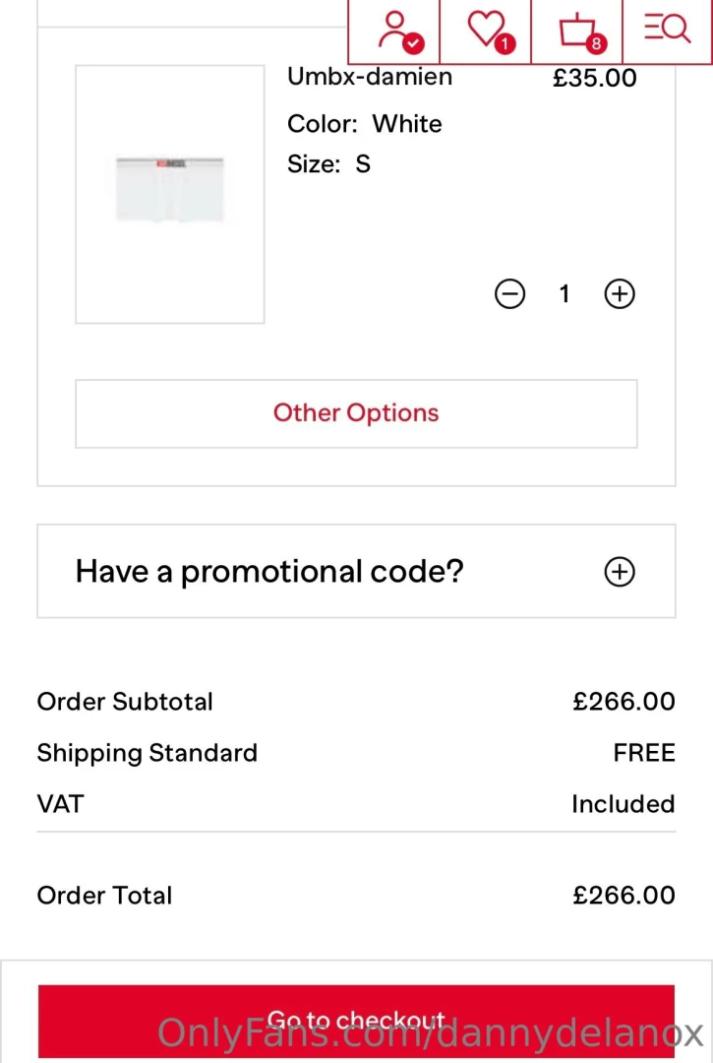Click the Color: White attribute text

point(365,124)
